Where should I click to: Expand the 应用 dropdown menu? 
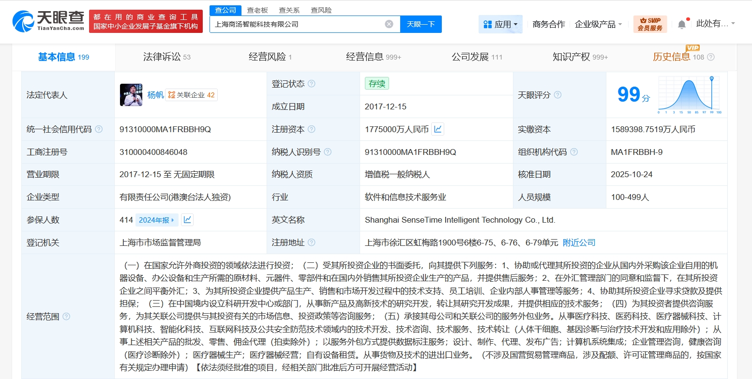pyautogui.click(x=500, y=24)
